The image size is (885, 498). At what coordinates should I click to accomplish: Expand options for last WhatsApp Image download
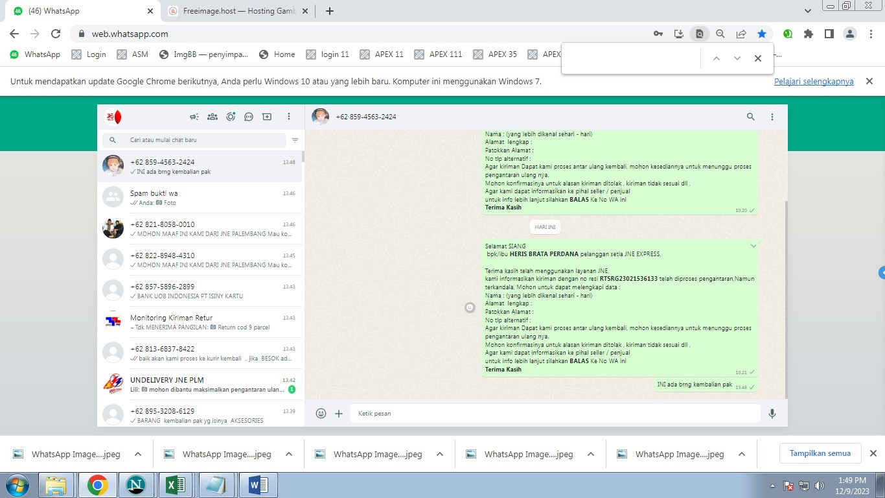coord(742,454)
